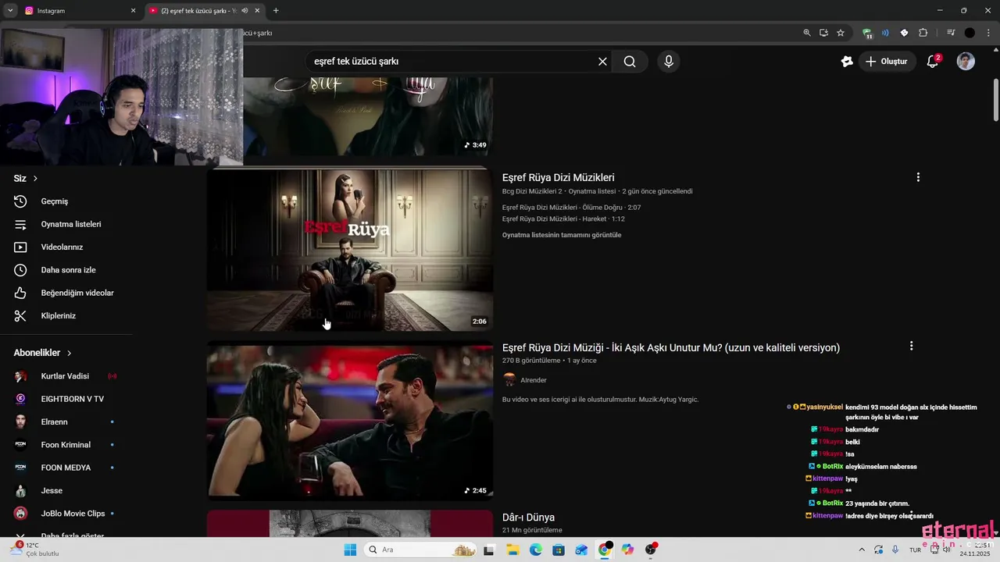Open Chrome tab search dropdown arrow

tap(10, 11)
